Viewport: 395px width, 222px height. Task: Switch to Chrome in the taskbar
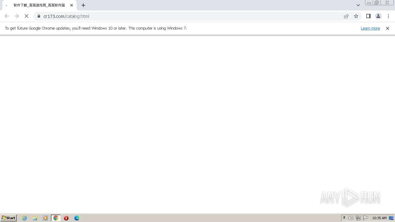[56, 218]
